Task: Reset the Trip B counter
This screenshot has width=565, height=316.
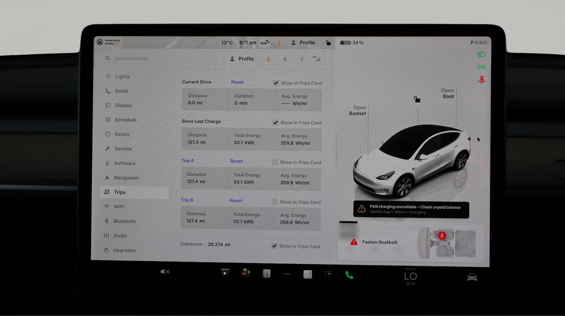Action: 236,201
